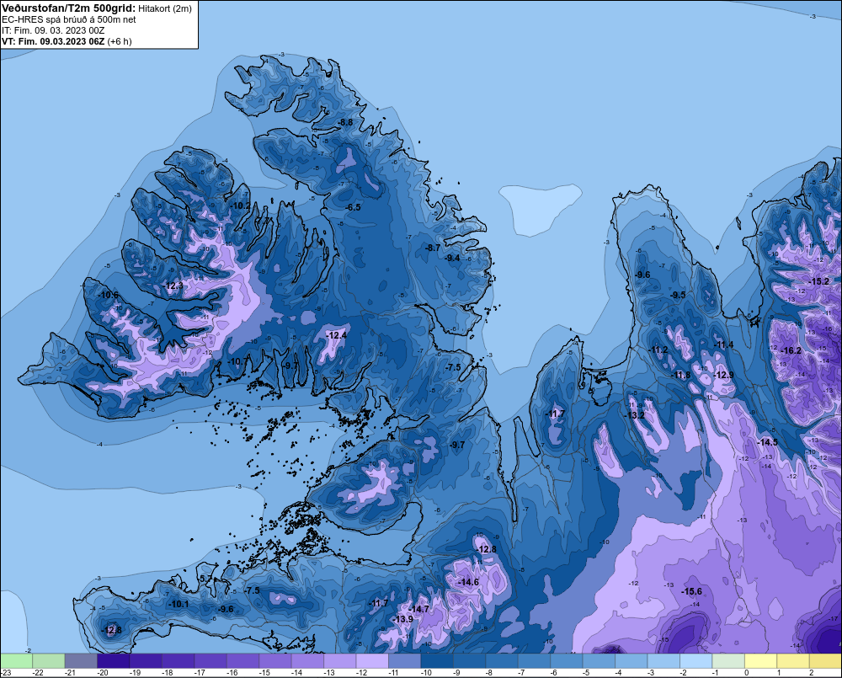
Task: Select the -9.5 temperature label
Action: click(678, 295)
